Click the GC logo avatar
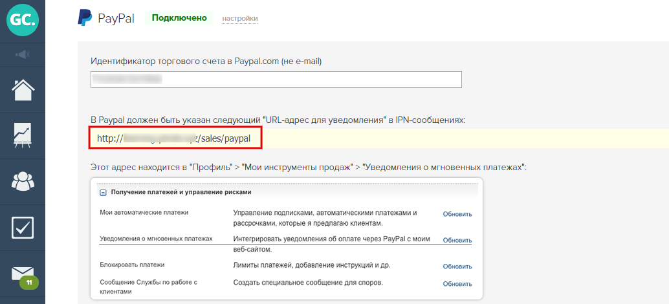Screen dimensions: 669x304 pyautogui.click(x=23, y=20)
